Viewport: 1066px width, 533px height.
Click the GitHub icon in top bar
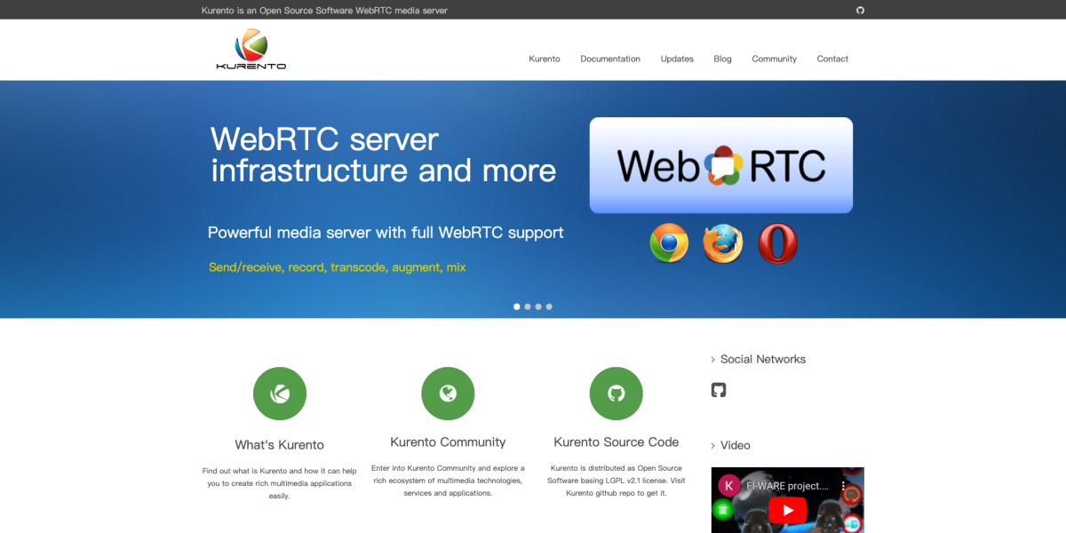860,11
